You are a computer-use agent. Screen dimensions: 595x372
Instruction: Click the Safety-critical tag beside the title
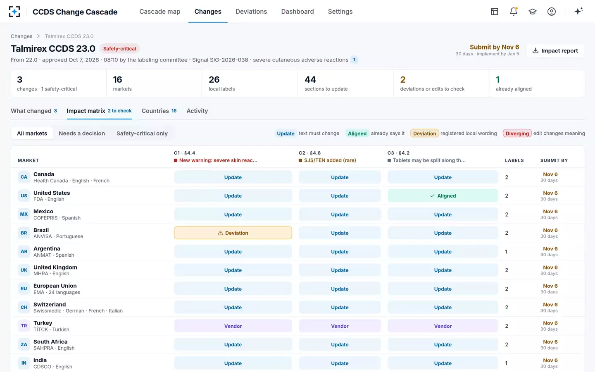click(119, 49)
